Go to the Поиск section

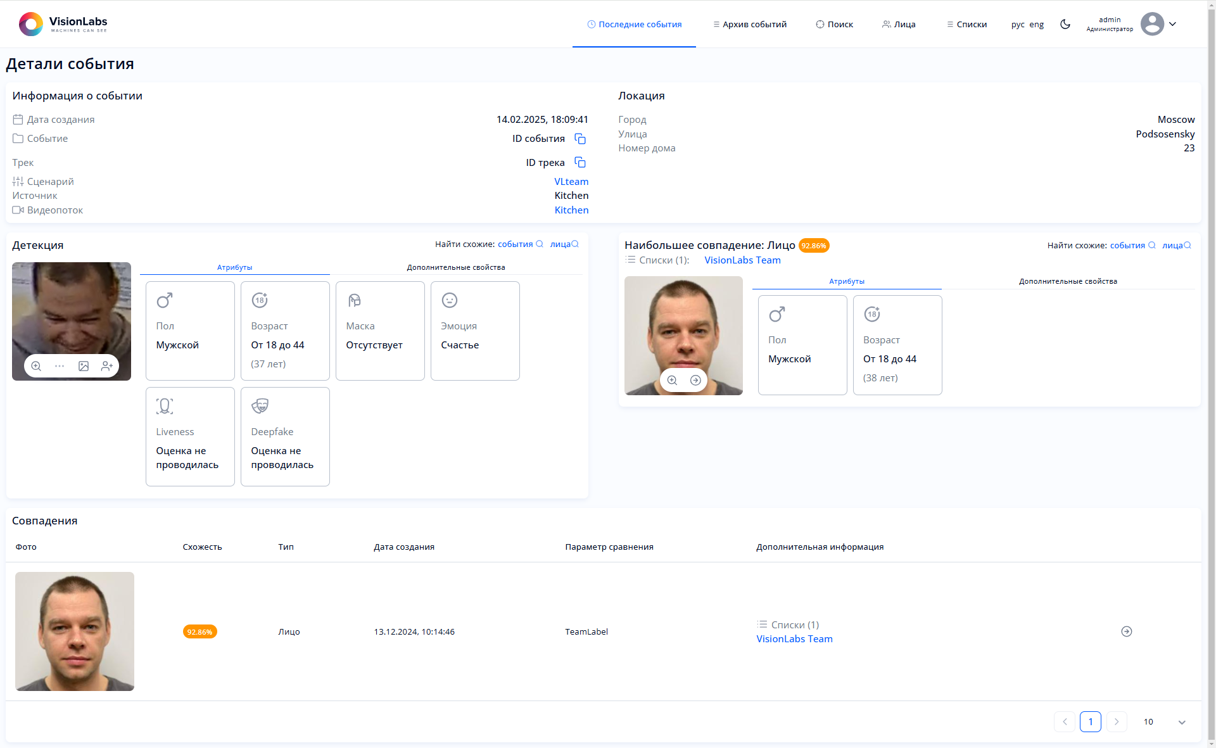pyautogui.click(x=834, y=24)
